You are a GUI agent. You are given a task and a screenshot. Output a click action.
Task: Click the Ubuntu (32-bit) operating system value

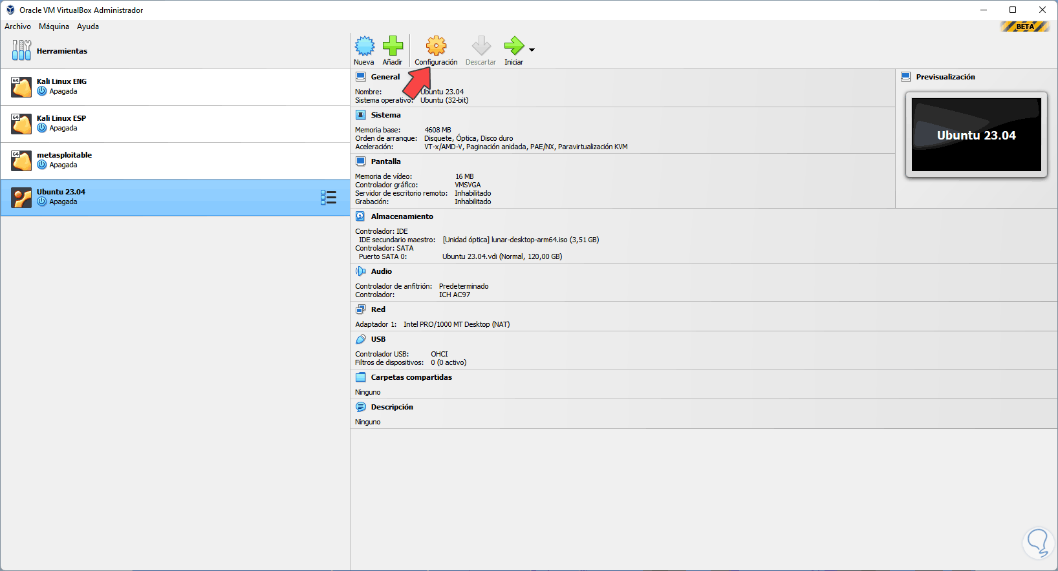(x=444, y=100)
